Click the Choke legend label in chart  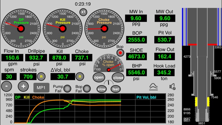(38, 97)
